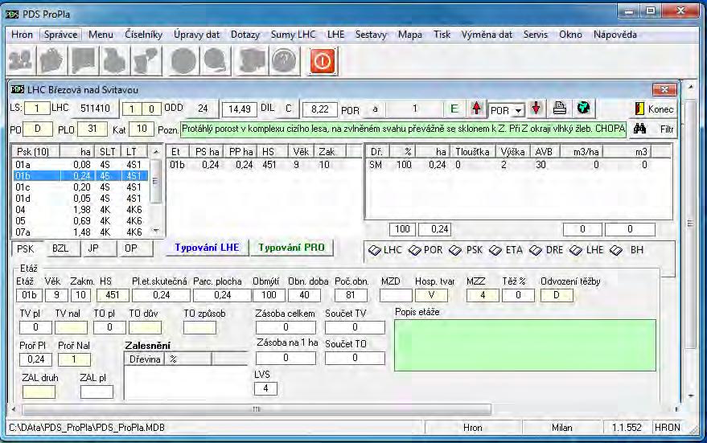The width and height of the screenshot is (707, 443).
Task: Click the red up arrow button
Action: [x=476, y=109]
